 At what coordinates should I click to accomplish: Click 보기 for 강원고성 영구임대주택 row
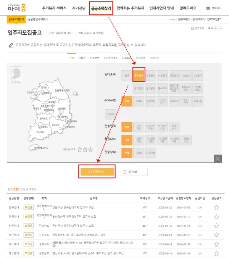click(x=145, y=208)
